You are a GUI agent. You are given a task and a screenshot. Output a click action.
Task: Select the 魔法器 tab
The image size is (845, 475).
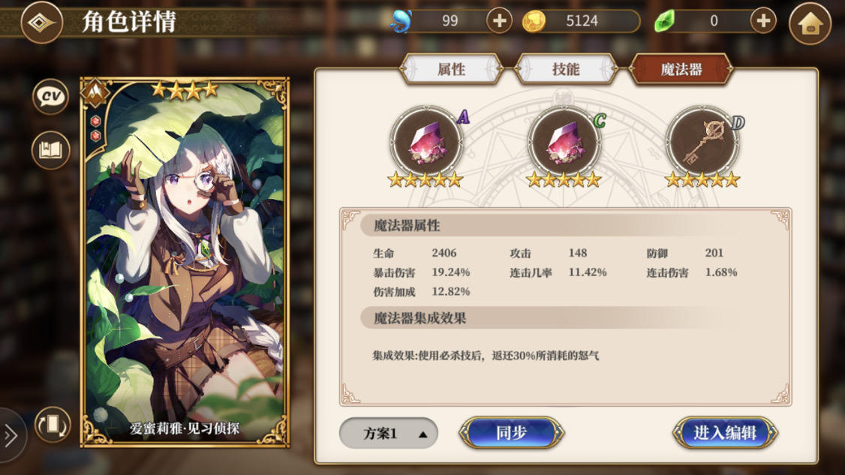(x=681, y=69)
